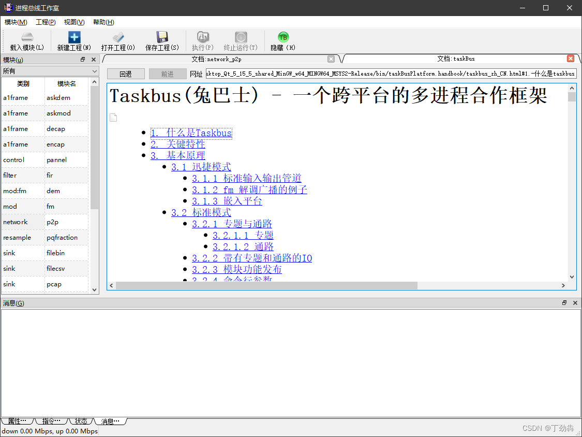Switch to the 属性 panel tab
This screenshot has width=582, height=437.
[x=17, y=421]
